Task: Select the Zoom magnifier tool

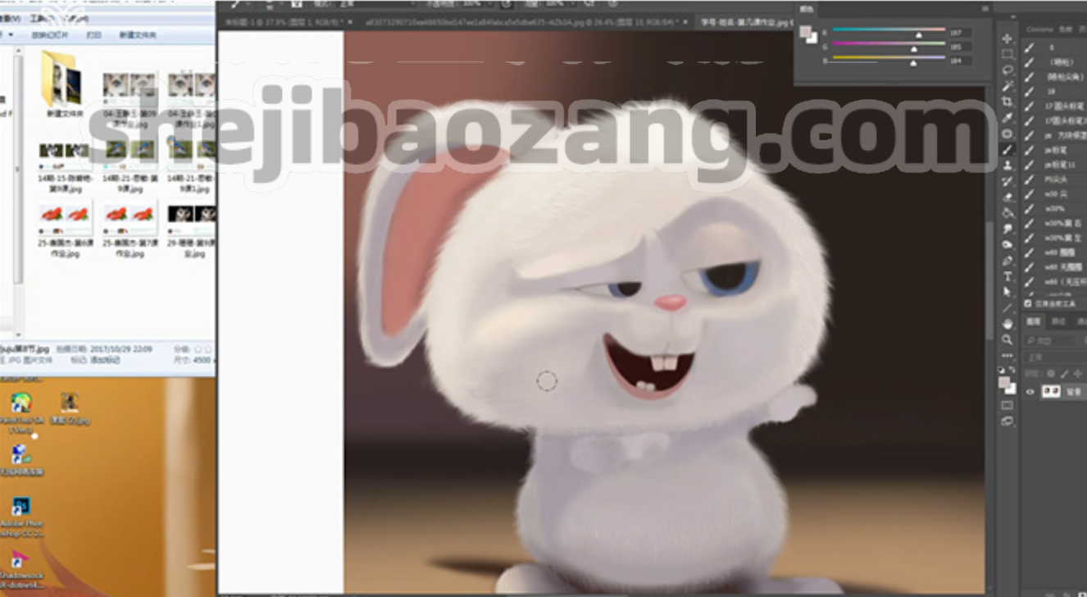Action: (x=1007, y=340)
